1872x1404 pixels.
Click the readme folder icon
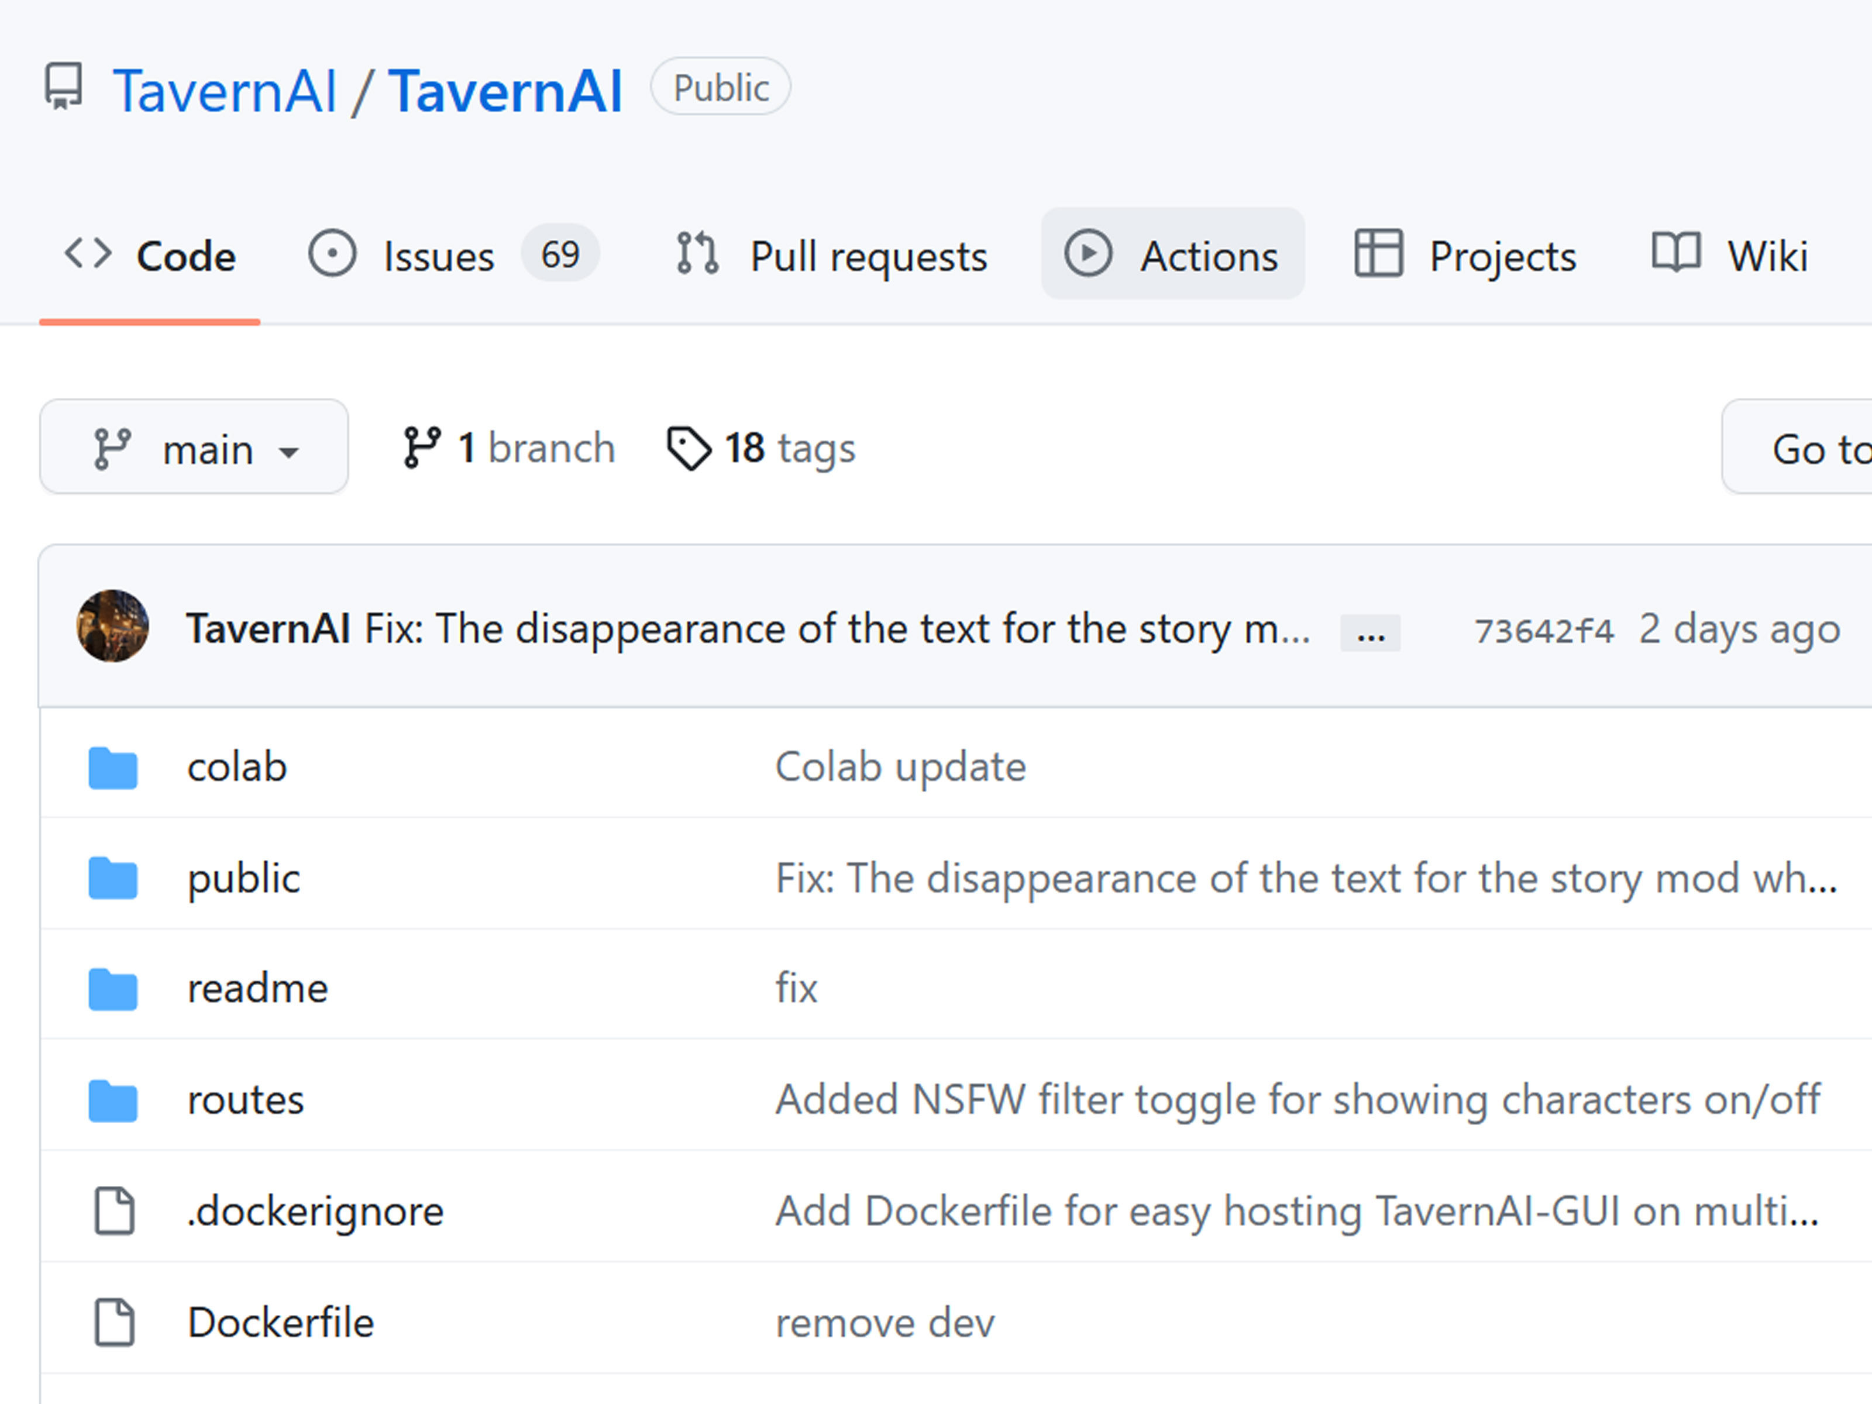[112, 989]
